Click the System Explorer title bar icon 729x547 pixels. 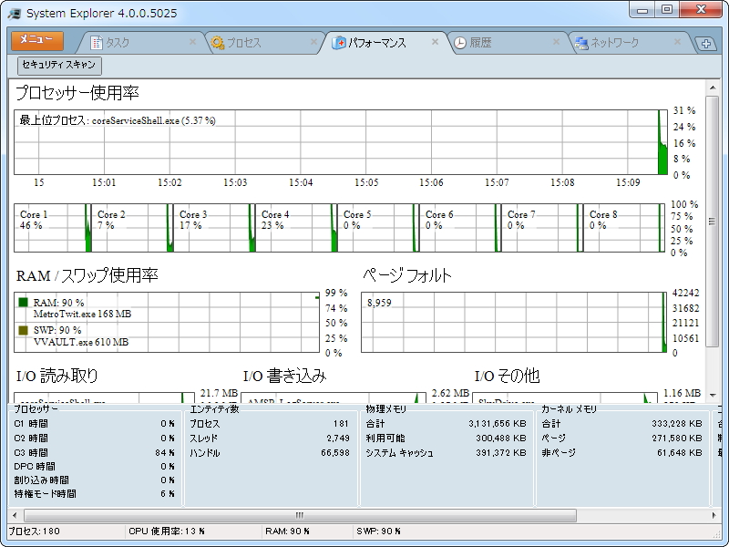pyautogui.click(x=14, y=14)
